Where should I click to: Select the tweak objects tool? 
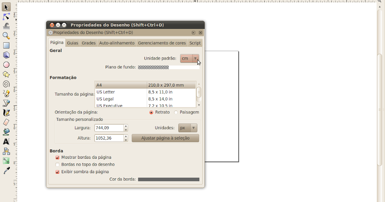click(6, 26)
